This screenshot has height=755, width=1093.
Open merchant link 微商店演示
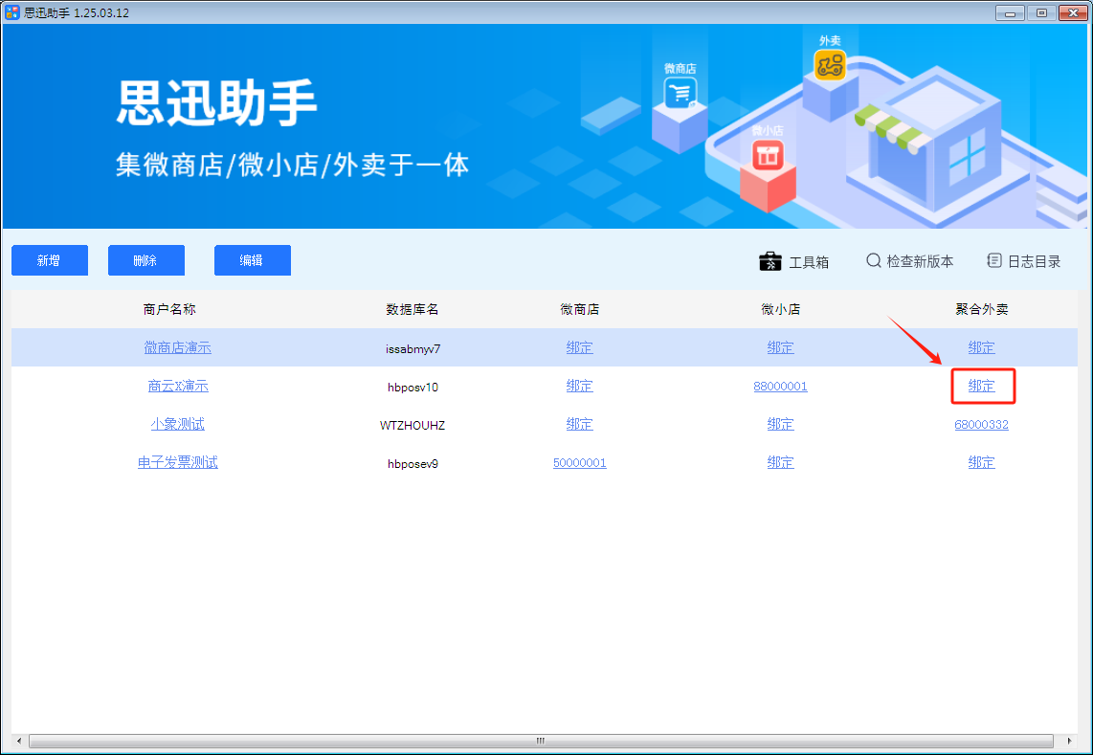click(x=178, y=347)
